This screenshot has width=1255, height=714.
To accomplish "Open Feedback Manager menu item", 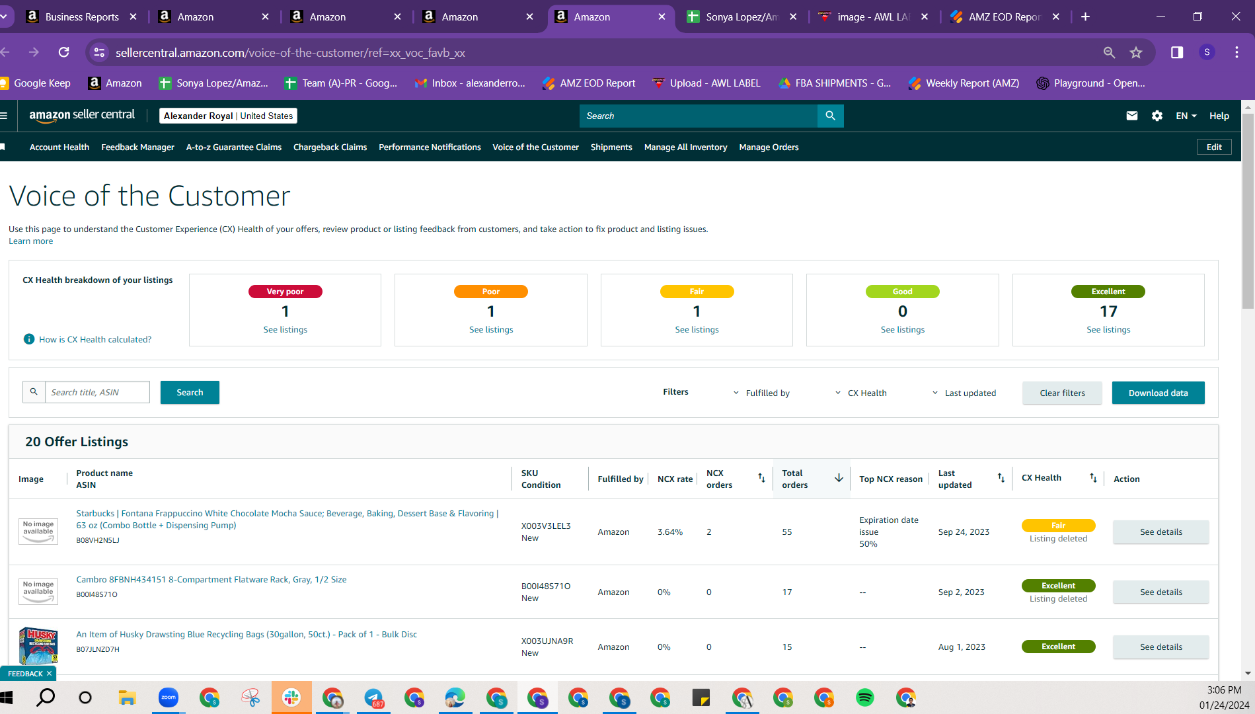I will point(137,147).
